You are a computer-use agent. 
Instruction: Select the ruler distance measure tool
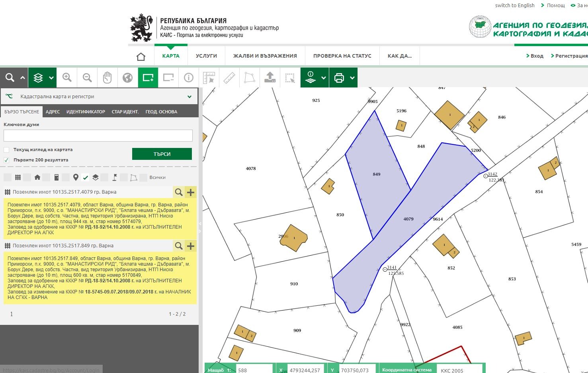click(229, 78)
